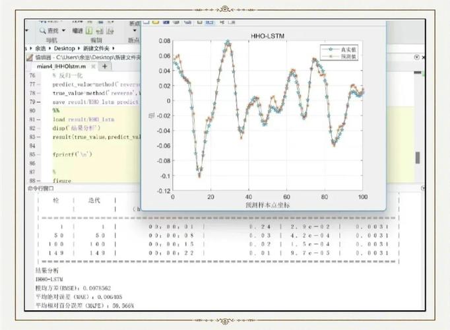The width and height of the screenshot is (450, 330).
Task: Click the RMSE result line 0.0078562
Action: click(73, 288)
